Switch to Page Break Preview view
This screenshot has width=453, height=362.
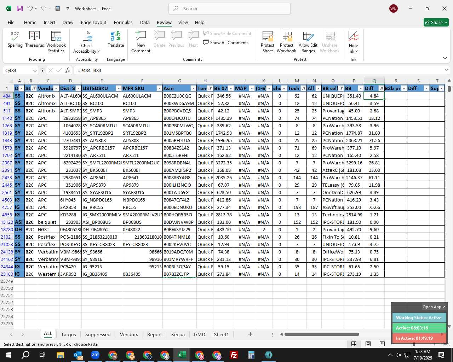pyautogui.click(x=382, y=344)
